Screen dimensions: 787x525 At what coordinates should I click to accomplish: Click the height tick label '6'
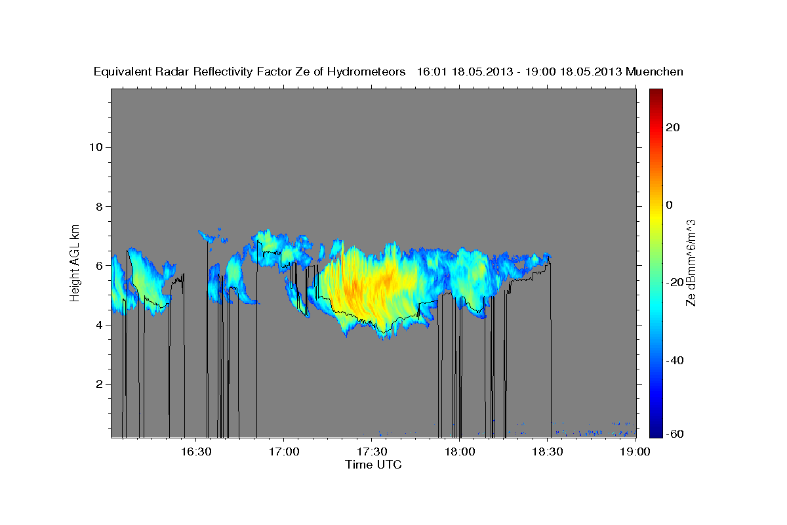98,266
